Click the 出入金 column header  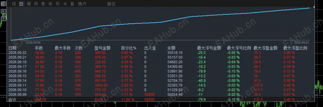[150, 48]
